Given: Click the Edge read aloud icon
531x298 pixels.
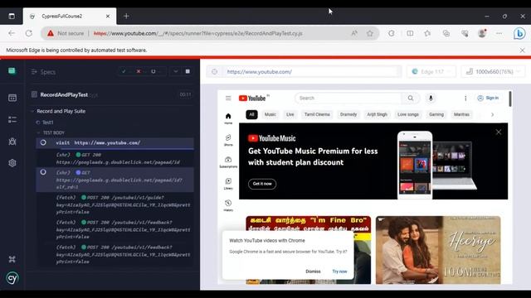Looking at the screenshot, I should 354,33.
